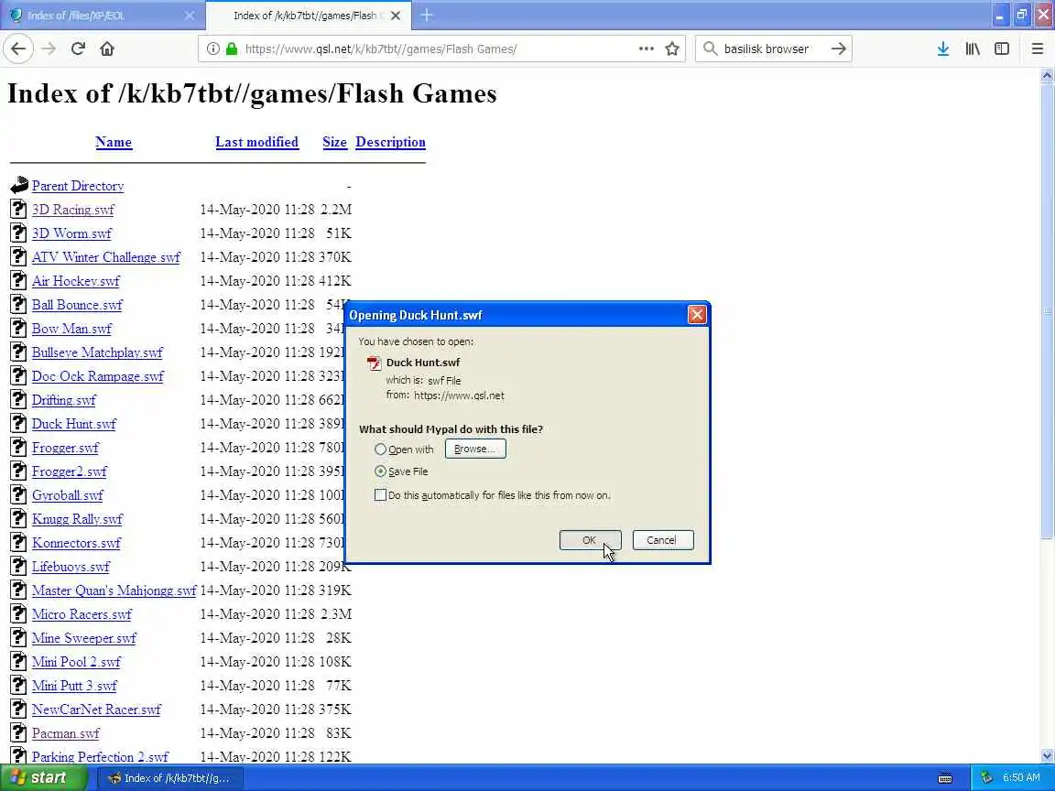Screen dimensions: 1055x791
Task: Show site information icon in address bar
Action: [212, 49]
